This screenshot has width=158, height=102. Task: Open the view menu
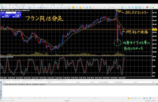click(x=16, y=5)
